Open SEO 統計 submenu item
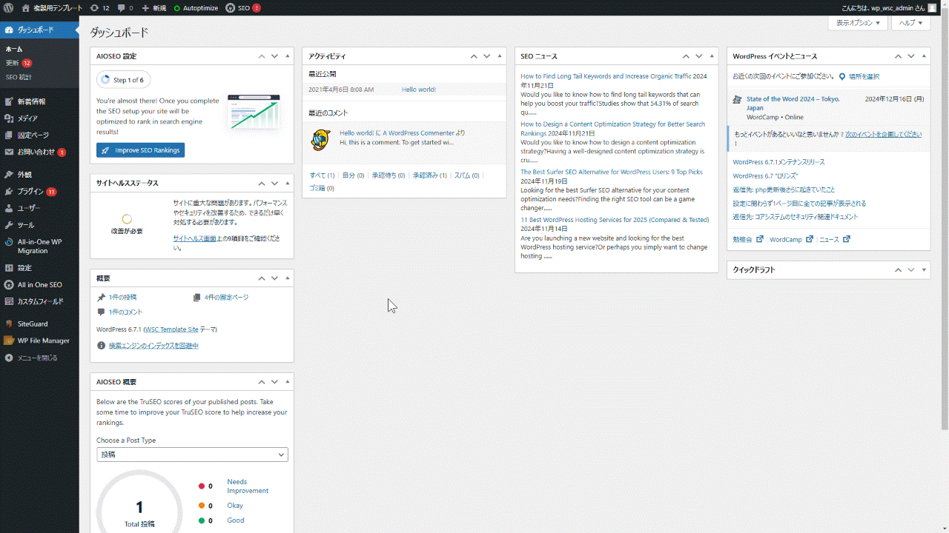The image size is (949, 533). click(19, 77)
